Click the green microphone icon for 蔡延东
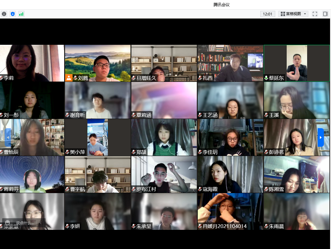The image size is (331, 249). point(266,78)
